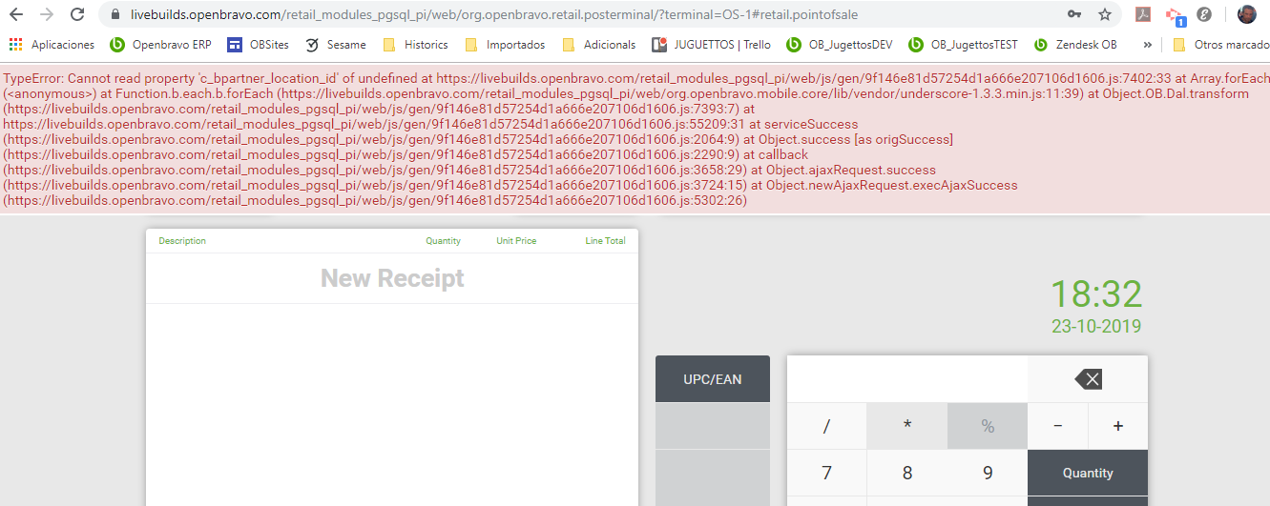Open the Chrome profile avatar
This screenshot has height=506, width=1270.
(x=1246, y=14)
